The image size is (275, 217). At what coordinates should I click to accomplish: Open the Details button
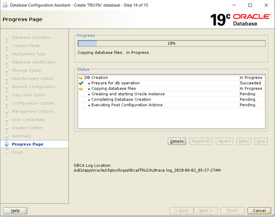[177, 141]
